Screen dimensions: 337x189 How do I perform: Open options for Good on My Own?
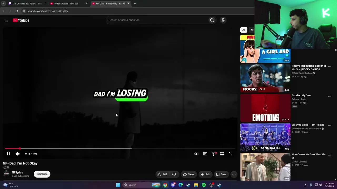pos(330,96)
